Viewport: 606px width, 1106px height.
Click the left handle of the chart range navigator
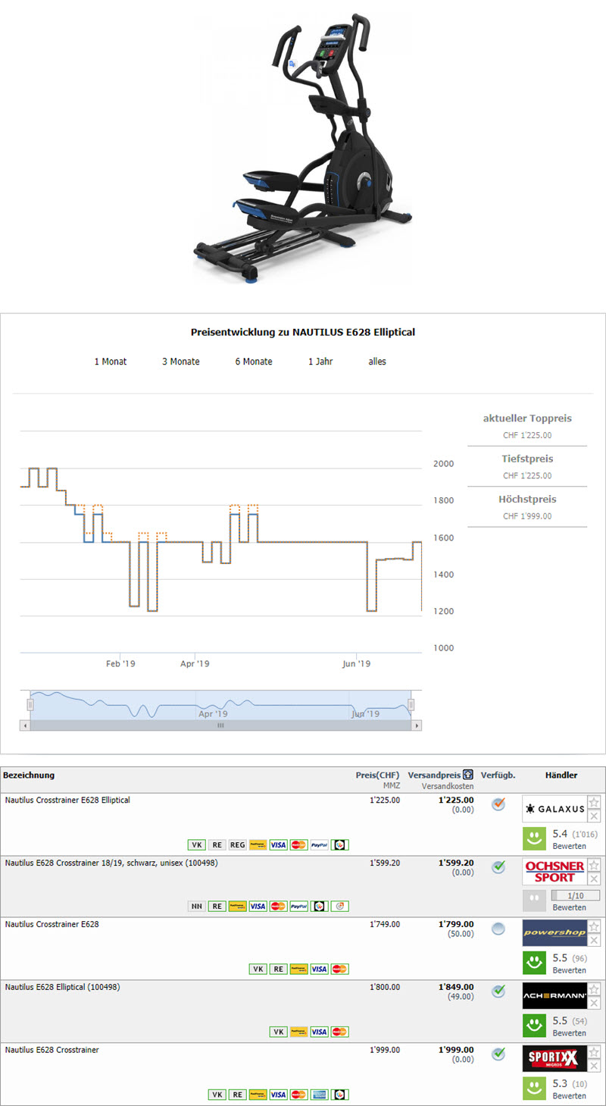pos(30,705)
